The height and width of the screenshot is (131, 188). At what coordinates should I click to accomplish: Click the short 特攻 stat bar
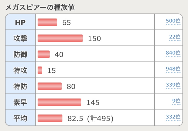(40, 70)
